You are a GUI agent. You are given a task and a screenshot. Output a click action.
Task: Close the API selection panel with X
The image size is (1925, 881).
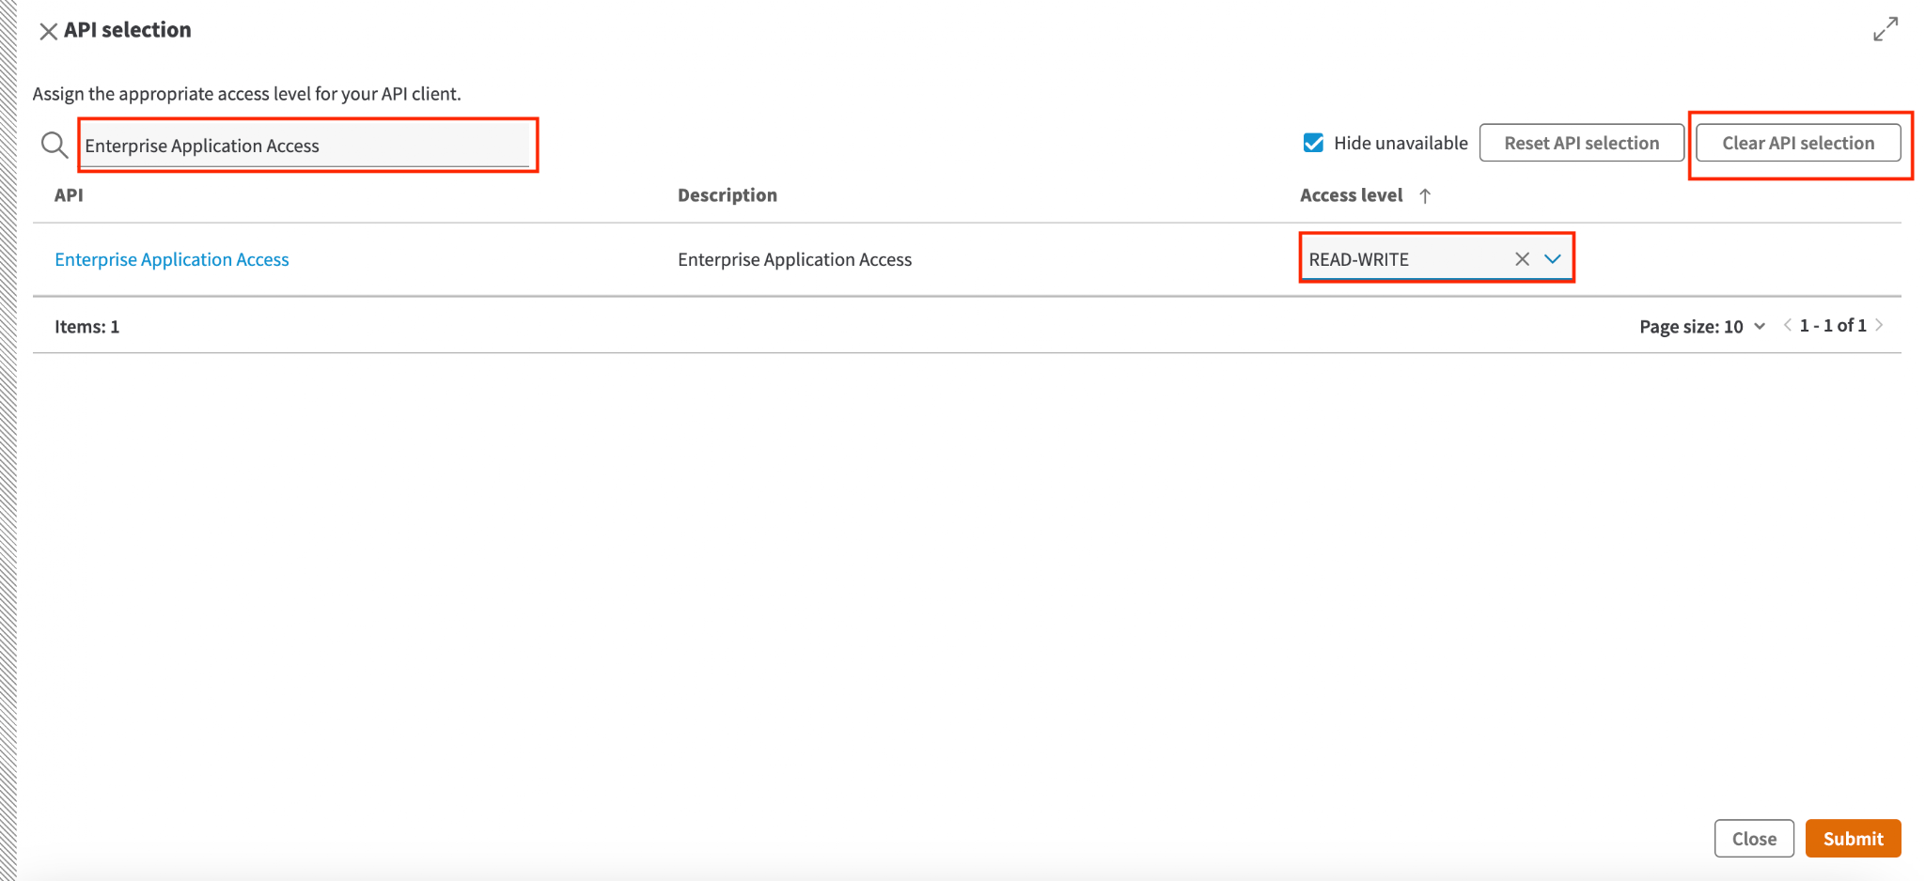[x=48, y=31]
